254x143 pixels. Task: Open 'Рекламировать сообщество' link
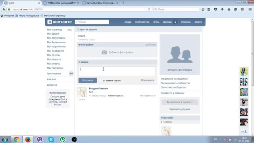175,83
